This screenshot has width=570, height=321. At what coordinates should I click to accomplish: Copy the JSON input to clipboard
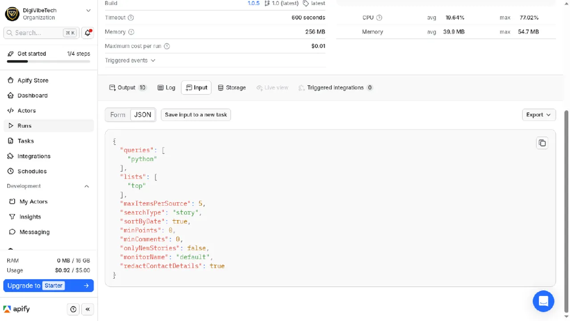pos(542,143)
